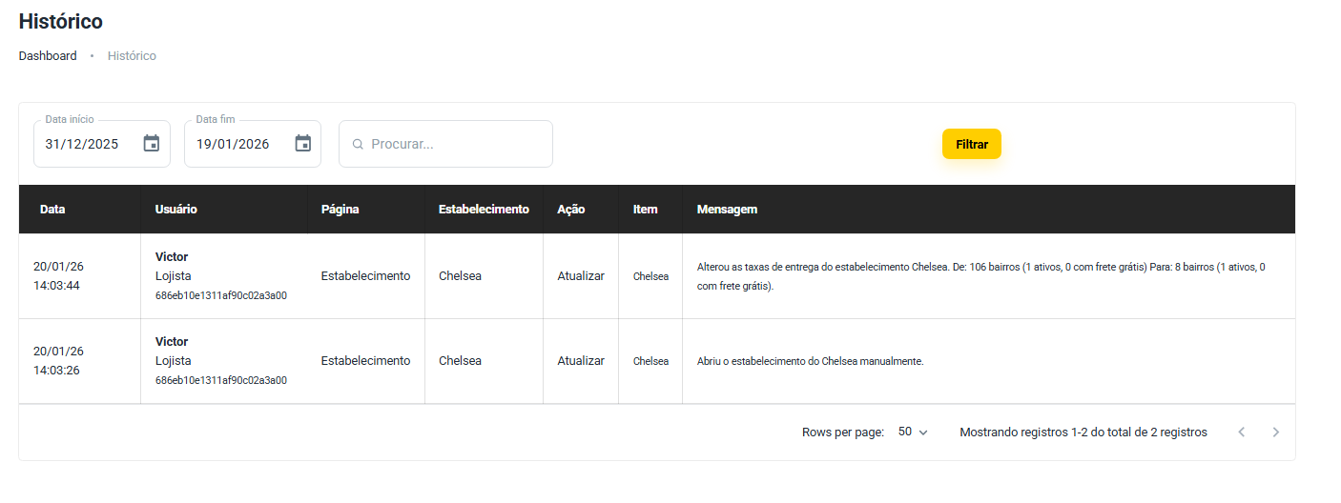Navigate to the Dashboard breadcrumb link

coord(48,56)
